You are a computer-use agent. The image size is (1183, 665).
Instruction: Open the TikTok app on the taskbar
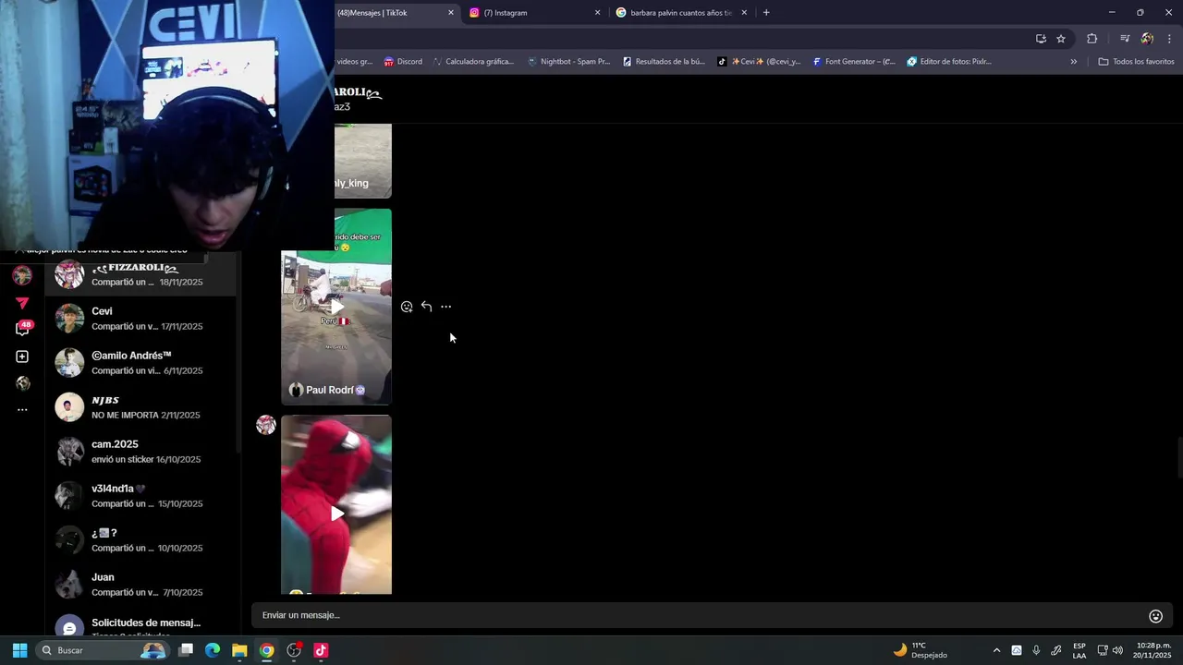pyautogui.click(x=321, y=650)
